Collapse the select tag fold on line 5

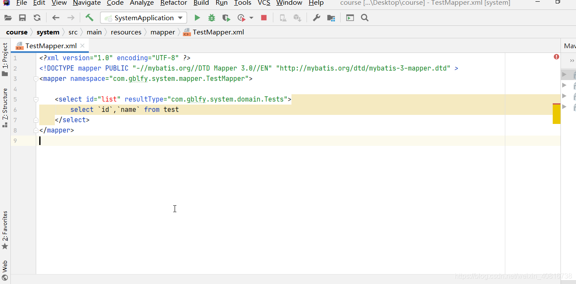click(x=36, y=99)
